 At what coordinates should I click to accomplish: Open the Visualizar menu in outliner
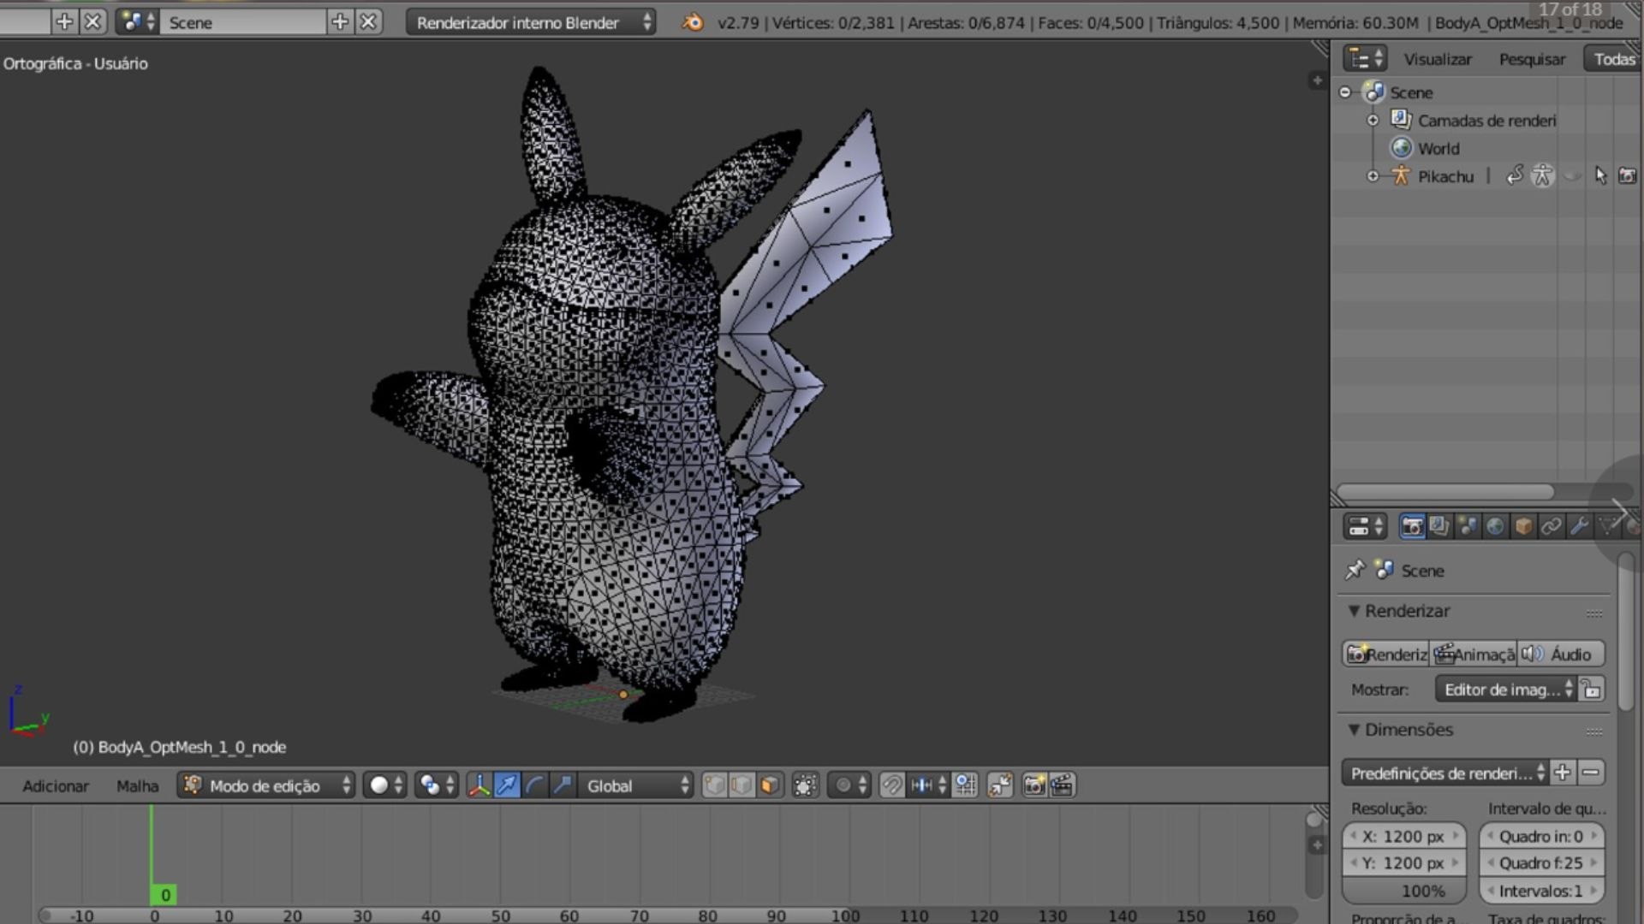pyautogui.click(x=1438, y=59)
